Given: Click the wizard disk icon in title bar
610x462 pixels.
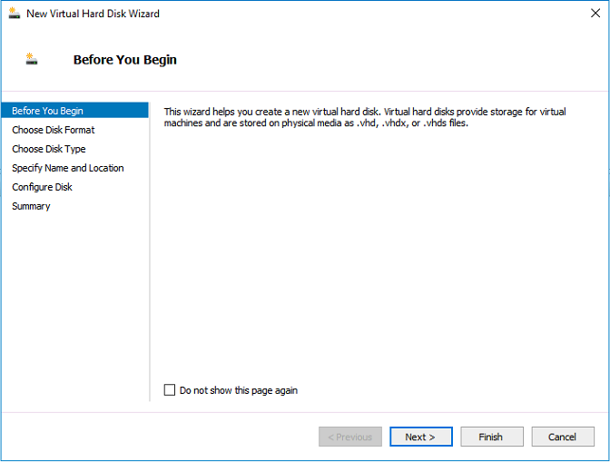Looking at the screenshot, I should tap(14, 14).
